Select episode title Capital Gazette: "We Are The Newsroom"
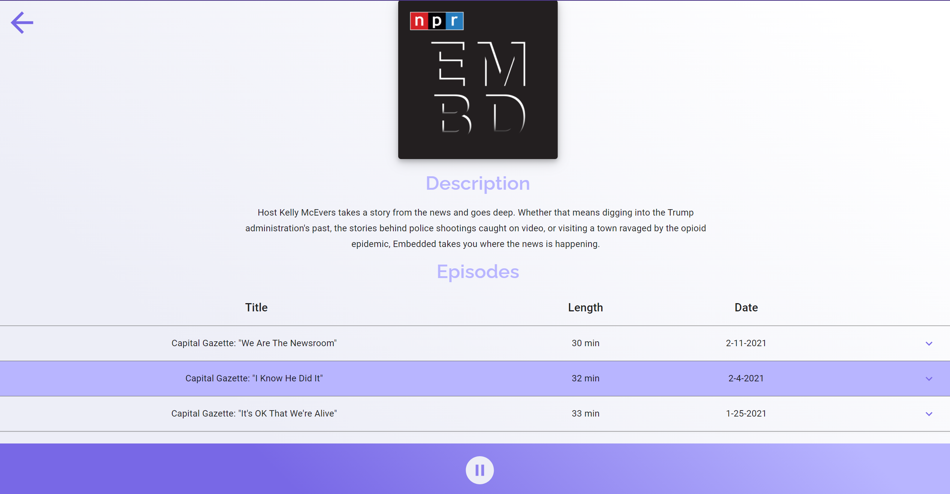Image resolution: width=950 pixels, height=494 pixels. [254, 343]
